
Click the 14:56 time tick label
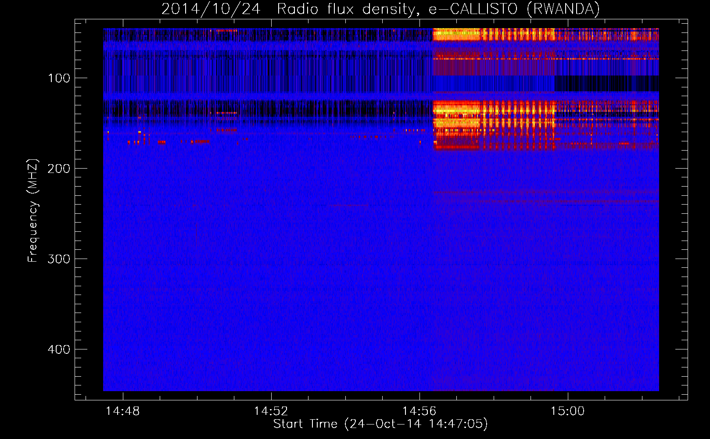point(420,411)
